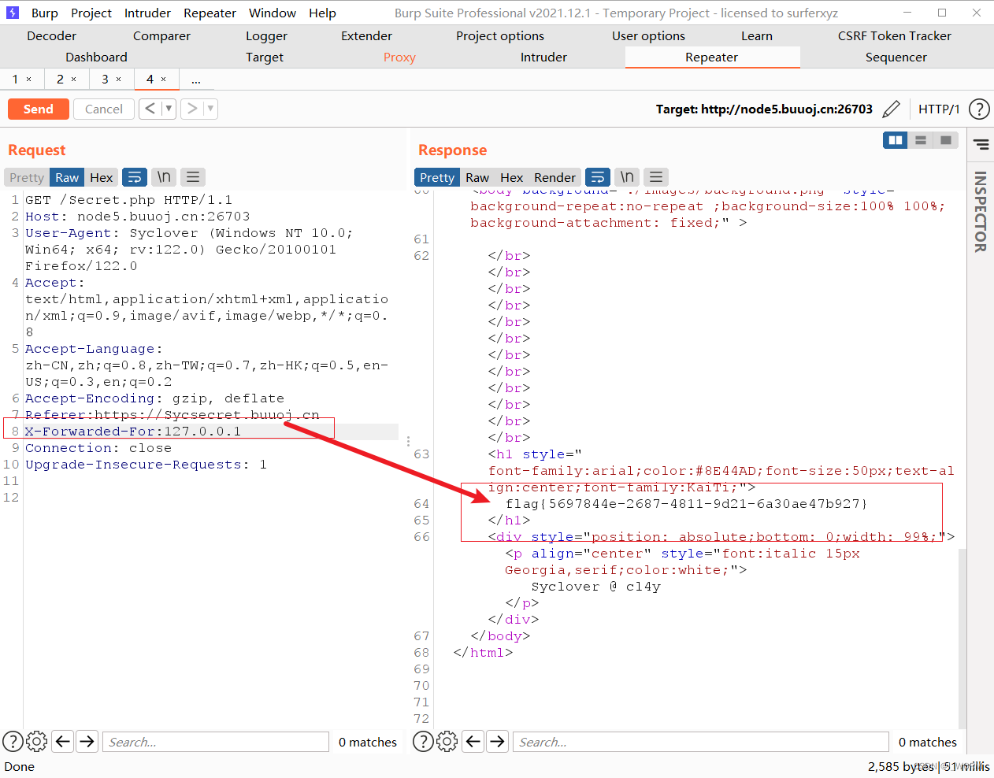This screenshot has width=994, height=778.
Task: Go to previous response search match
Action: 473,741
